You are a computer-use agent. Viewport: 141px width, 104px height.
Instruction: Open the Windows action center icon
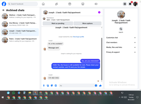(137, 97)
